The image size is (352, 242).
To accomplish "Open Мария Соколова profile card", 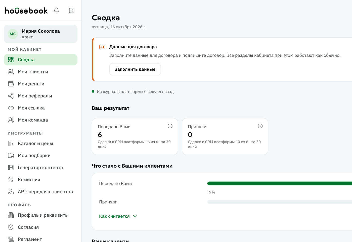I will tap(40, 34).
